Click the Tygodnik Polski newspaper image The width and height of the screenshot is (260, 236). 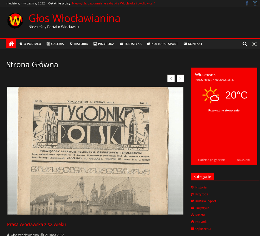pyautogui.click(x=95, y=151)
